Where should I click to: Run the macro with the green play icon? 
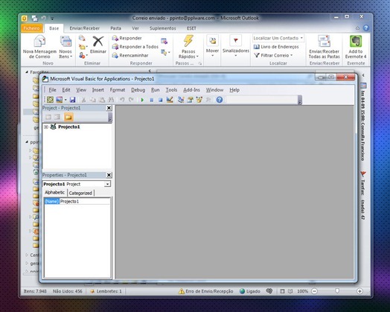click(x=142, y=100)
